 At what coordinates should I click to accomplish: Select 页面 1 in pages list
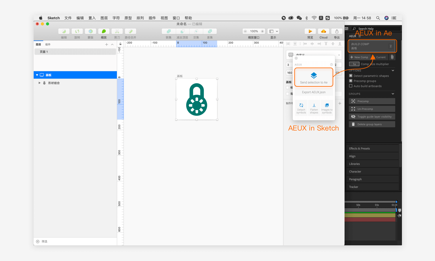pyautogui.click(x=75, y=52)
